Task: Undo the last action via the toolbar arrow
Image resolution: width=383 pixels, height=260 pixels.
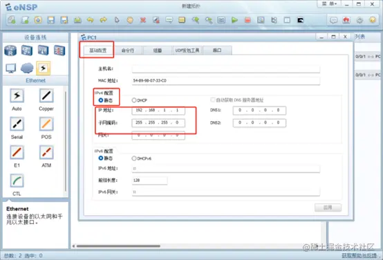Action: (91, 20)
